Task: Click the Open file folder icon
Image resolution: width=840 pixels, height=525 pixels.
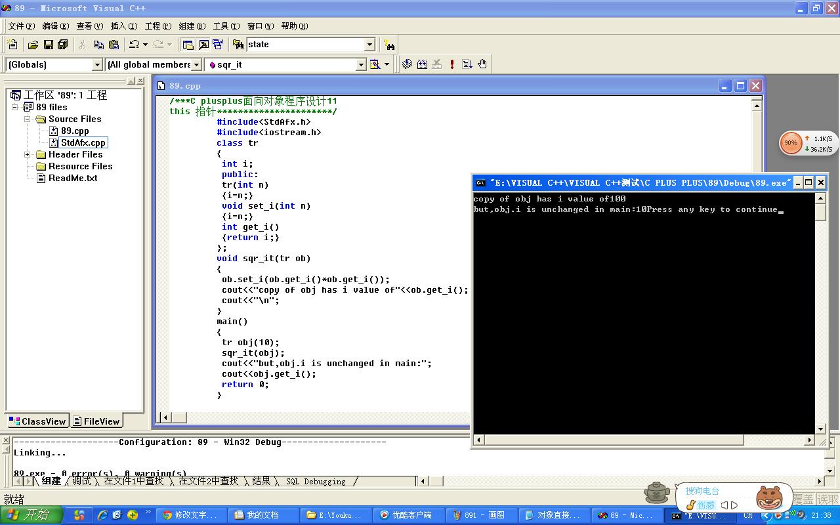Action: pyautogui.click(x=33, y=45)
